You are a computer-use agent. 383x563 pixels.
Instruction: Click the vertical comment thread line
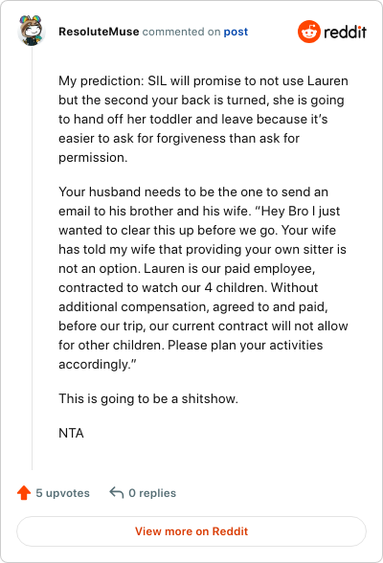click(x=32, y=259)
